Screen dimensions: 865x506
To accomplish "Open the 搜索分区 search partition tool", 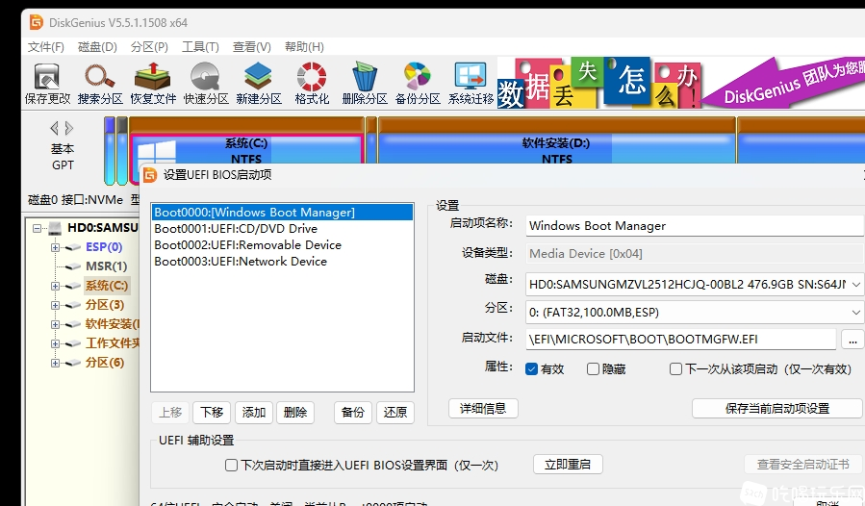I will (x=100, y=84).
